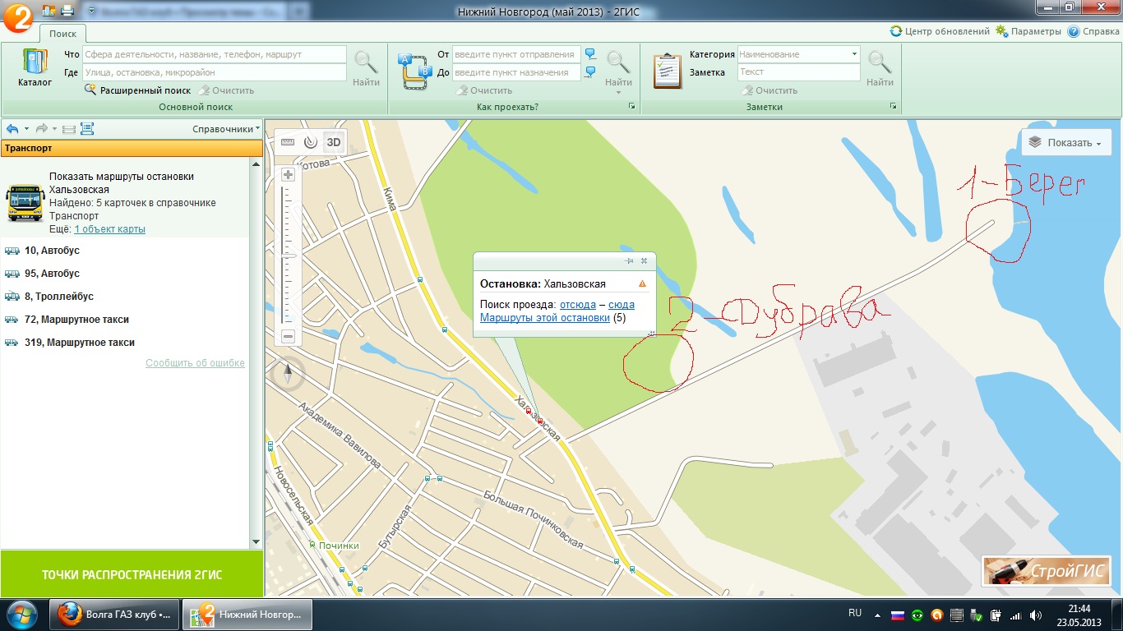Click the notes clipboard icon
The width and height of the screenshot is (1123, 631).
tap(668, 71)
